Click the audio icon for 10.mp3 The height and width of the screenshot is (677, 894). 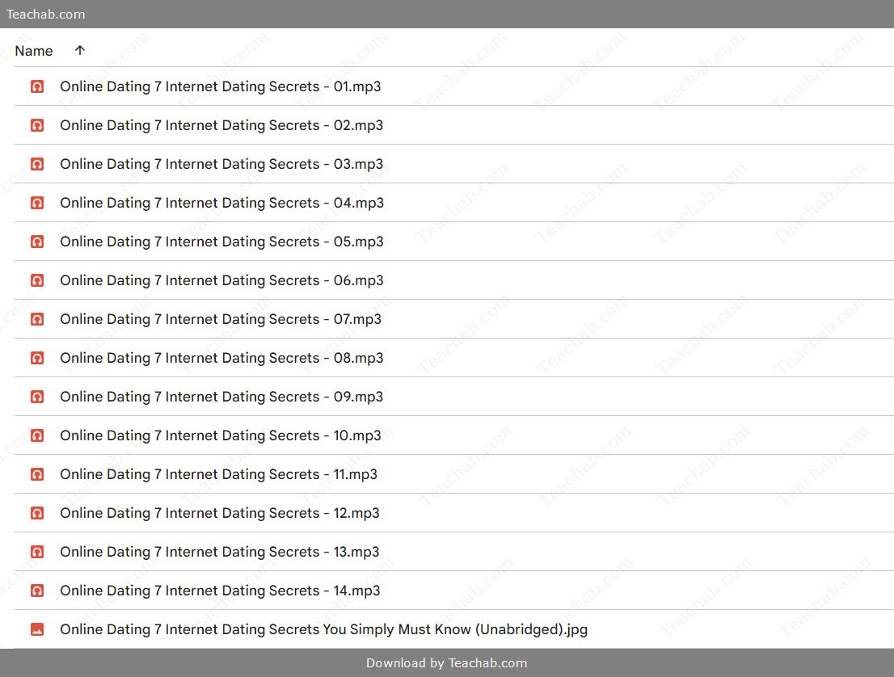37,435
